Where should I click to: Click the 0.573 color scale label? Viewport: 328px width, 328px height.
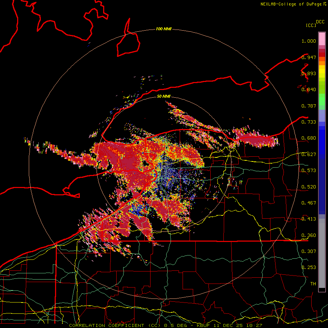click(309, 171)
